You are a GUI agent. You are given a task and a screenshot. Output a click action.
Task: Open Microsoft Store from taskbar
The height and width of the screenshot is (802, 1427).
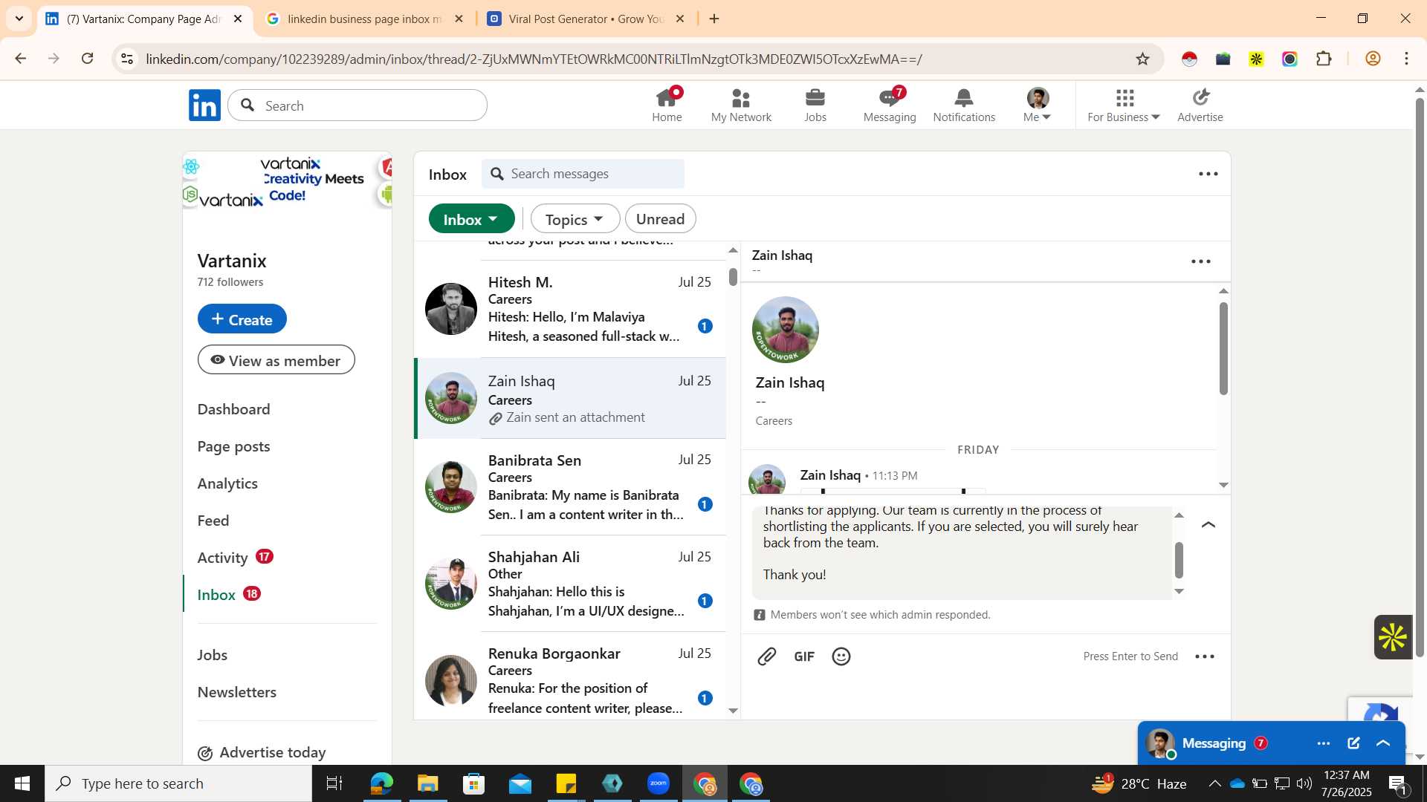pos(473,783)
